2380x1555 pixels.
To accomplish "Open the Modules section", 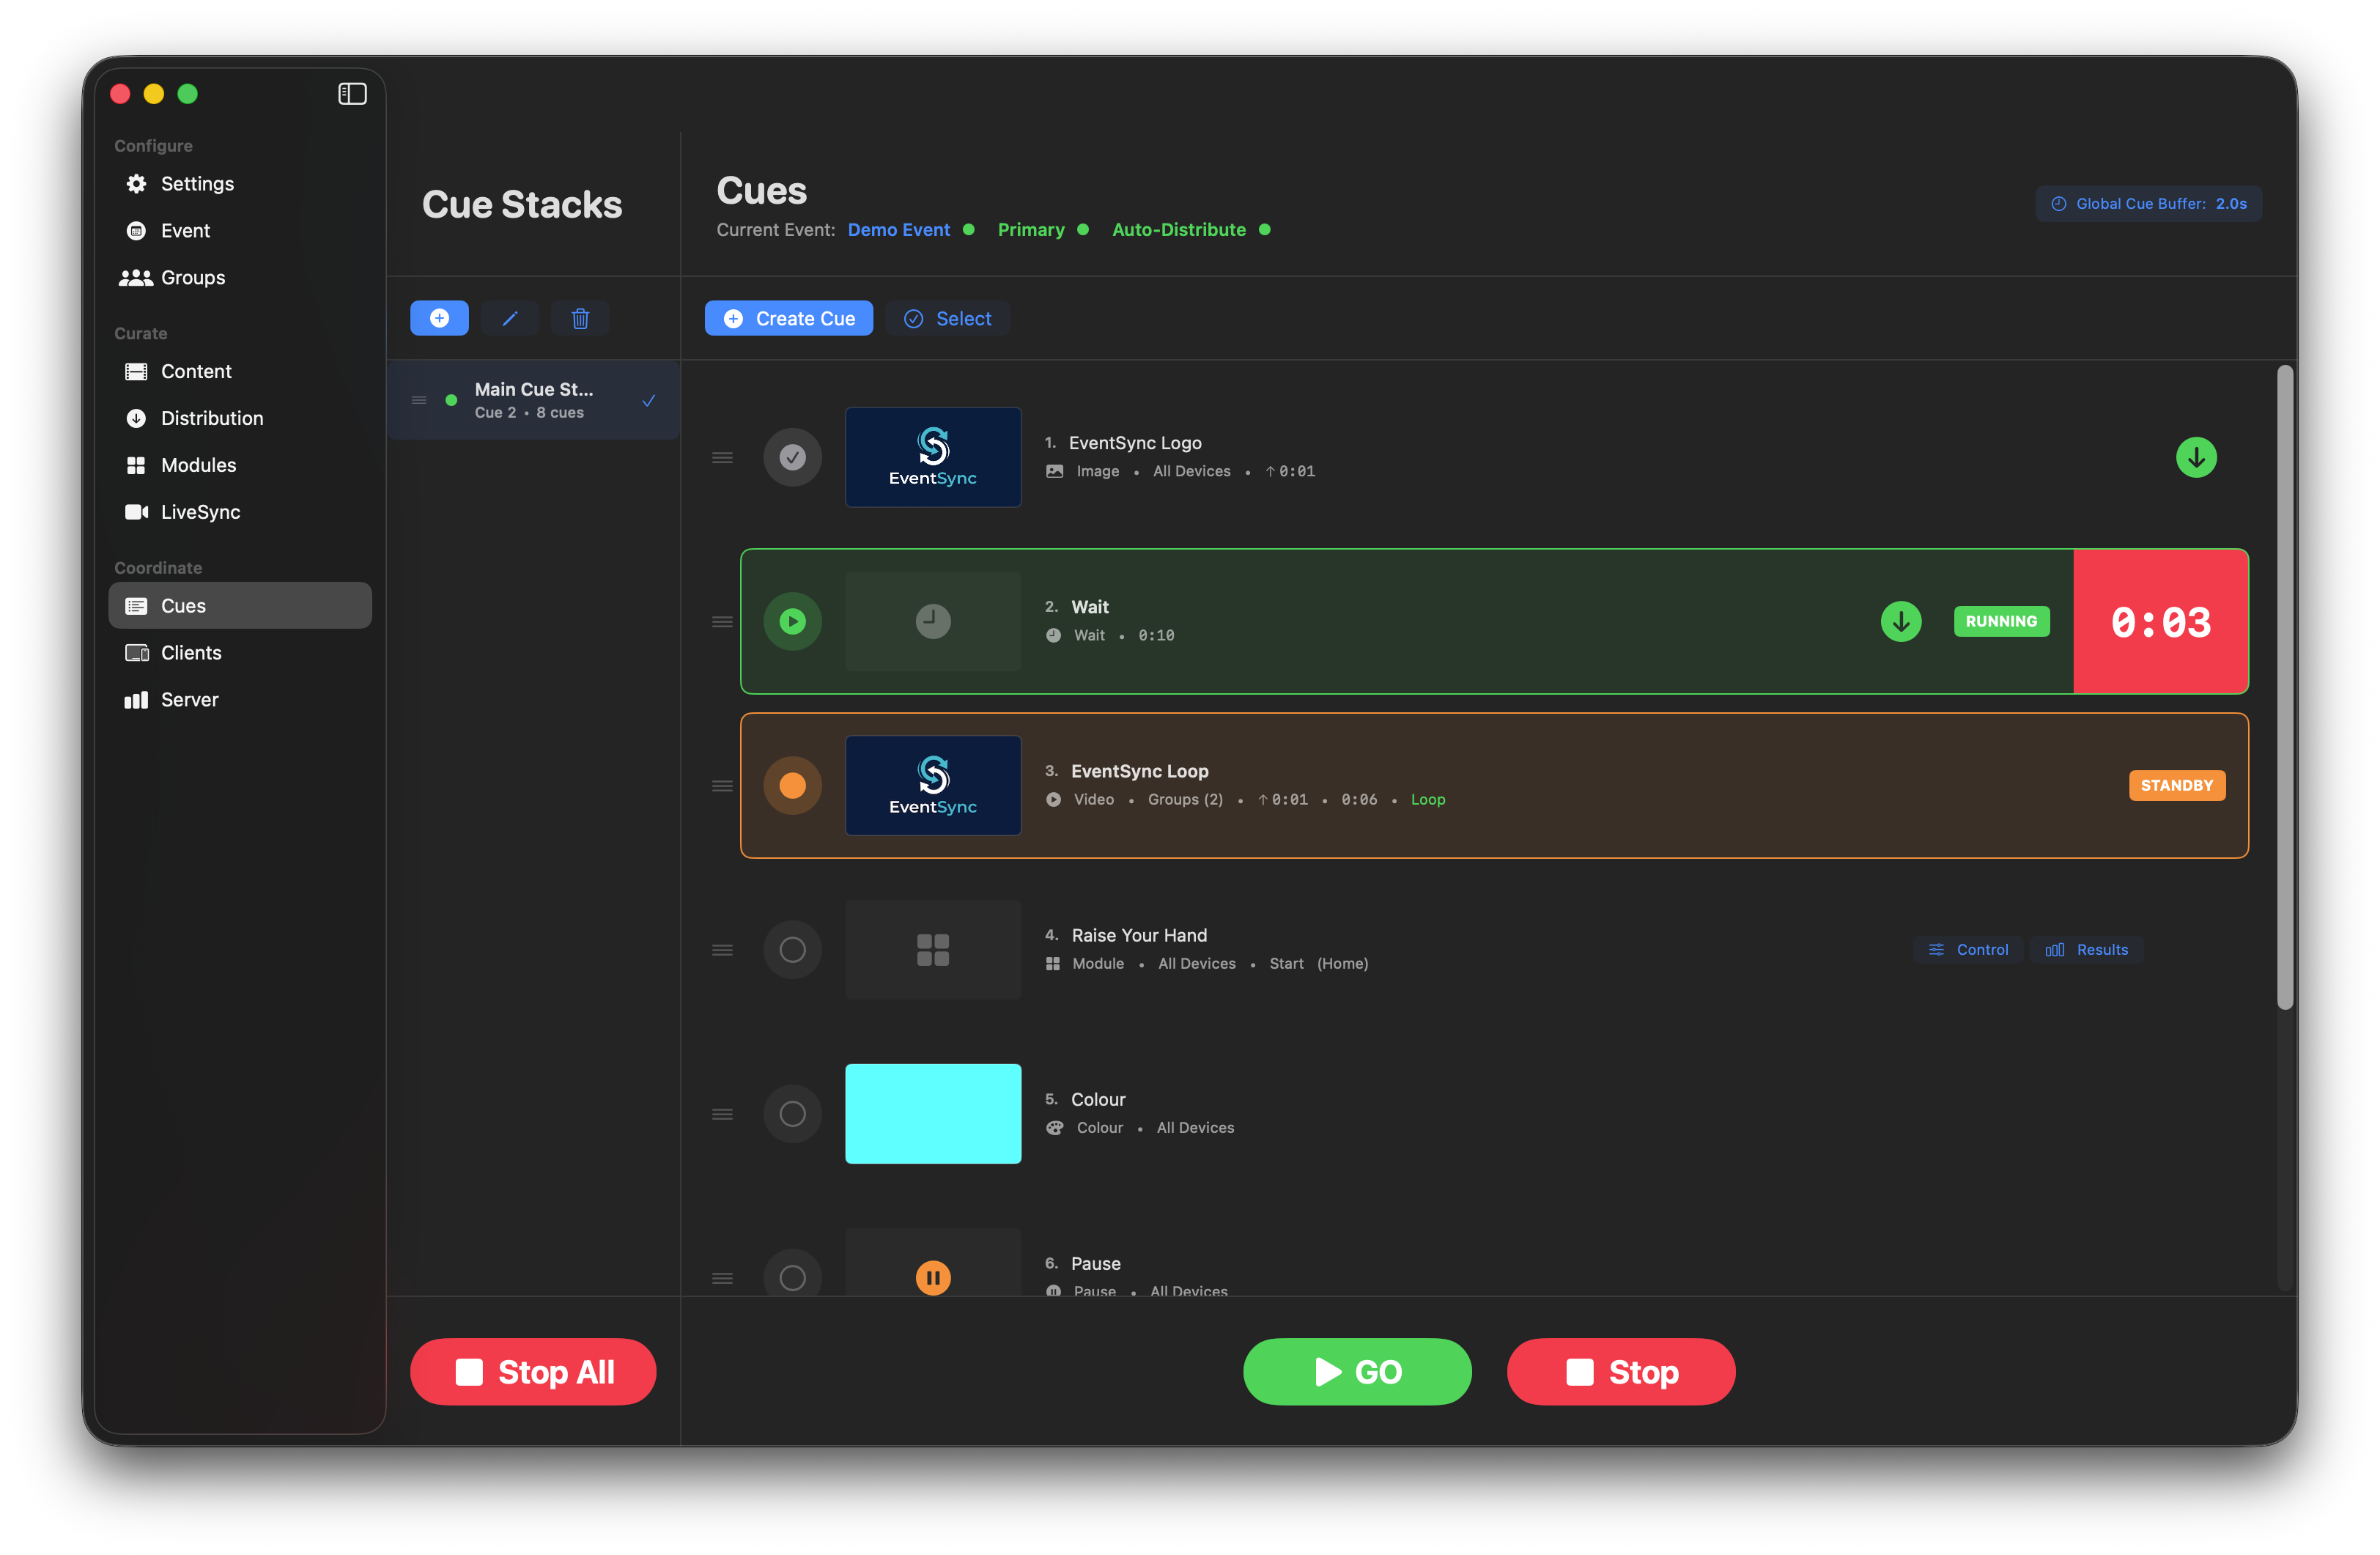I will (x=240, y=466).
